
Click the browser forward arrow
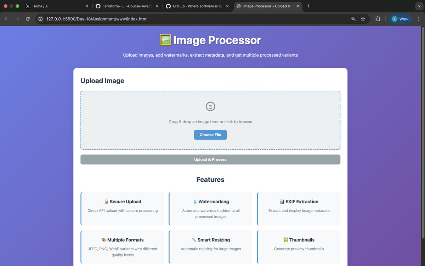(x=17, y=19)
